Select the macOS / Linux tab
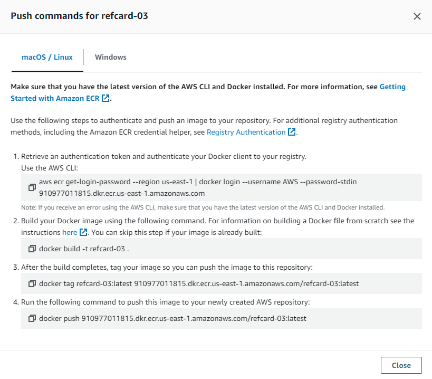The image size is (432, 379). coord(47,57)
